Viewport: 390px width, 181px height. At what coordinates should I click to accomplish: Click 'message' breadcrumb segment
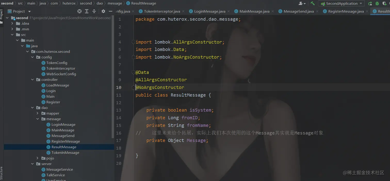[115, 3]
